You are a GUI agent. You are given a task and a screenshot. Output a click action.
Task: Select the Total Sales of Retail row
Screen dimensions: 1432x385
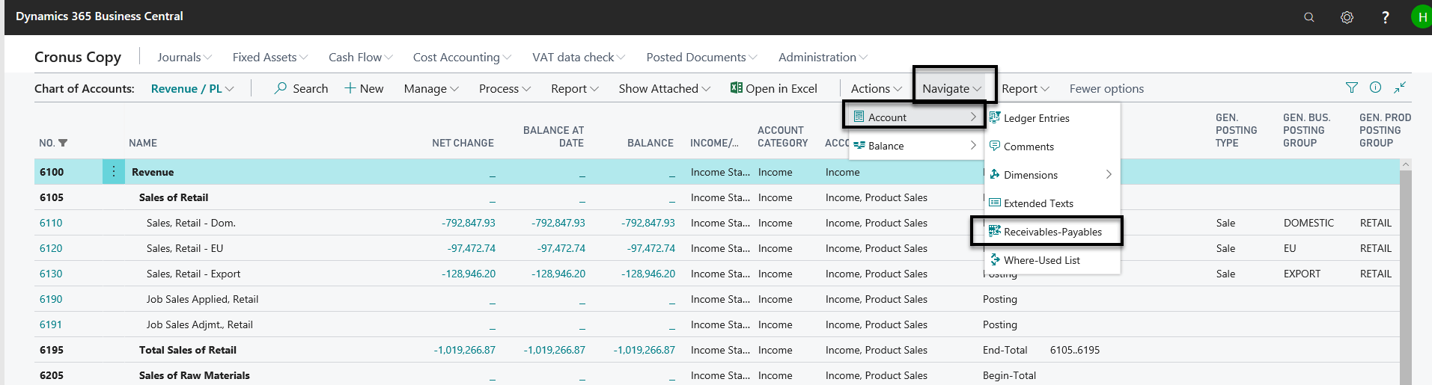[716, 350]
